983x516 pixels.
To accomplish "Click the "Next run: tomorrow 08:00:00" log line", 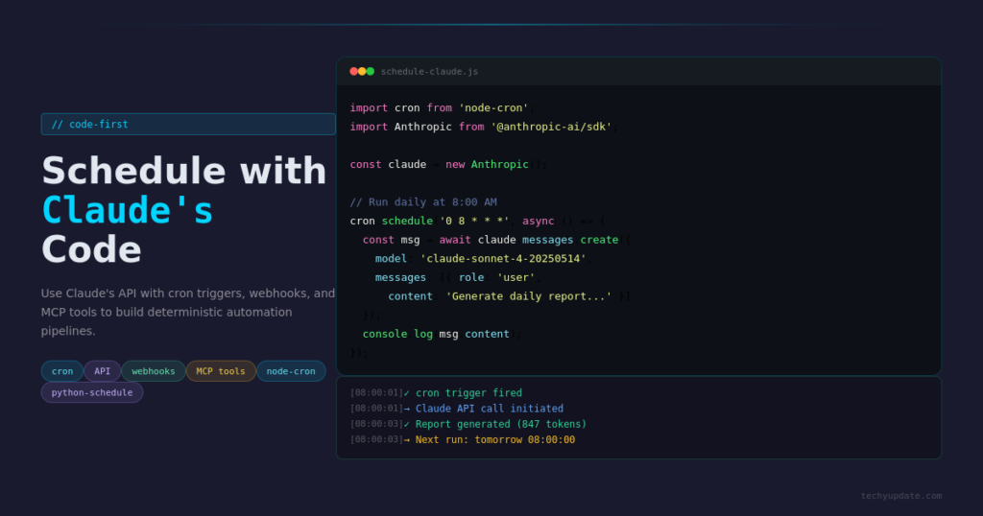I will click(462, 439).
